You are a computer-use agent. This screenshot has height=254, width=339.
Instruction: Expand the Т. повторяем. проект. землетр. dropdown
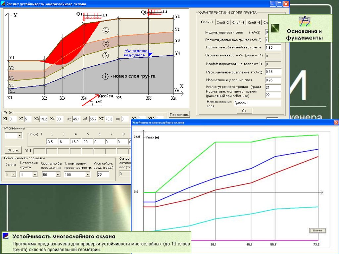[x=88, y=175]
